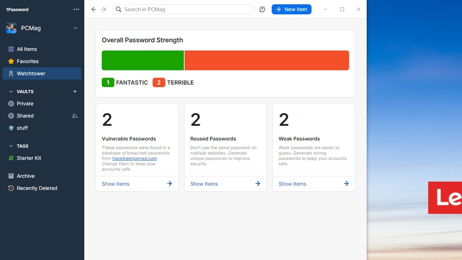Go forward with the right arrow
This screenshot has width=462, height=260.
(104, 9)
